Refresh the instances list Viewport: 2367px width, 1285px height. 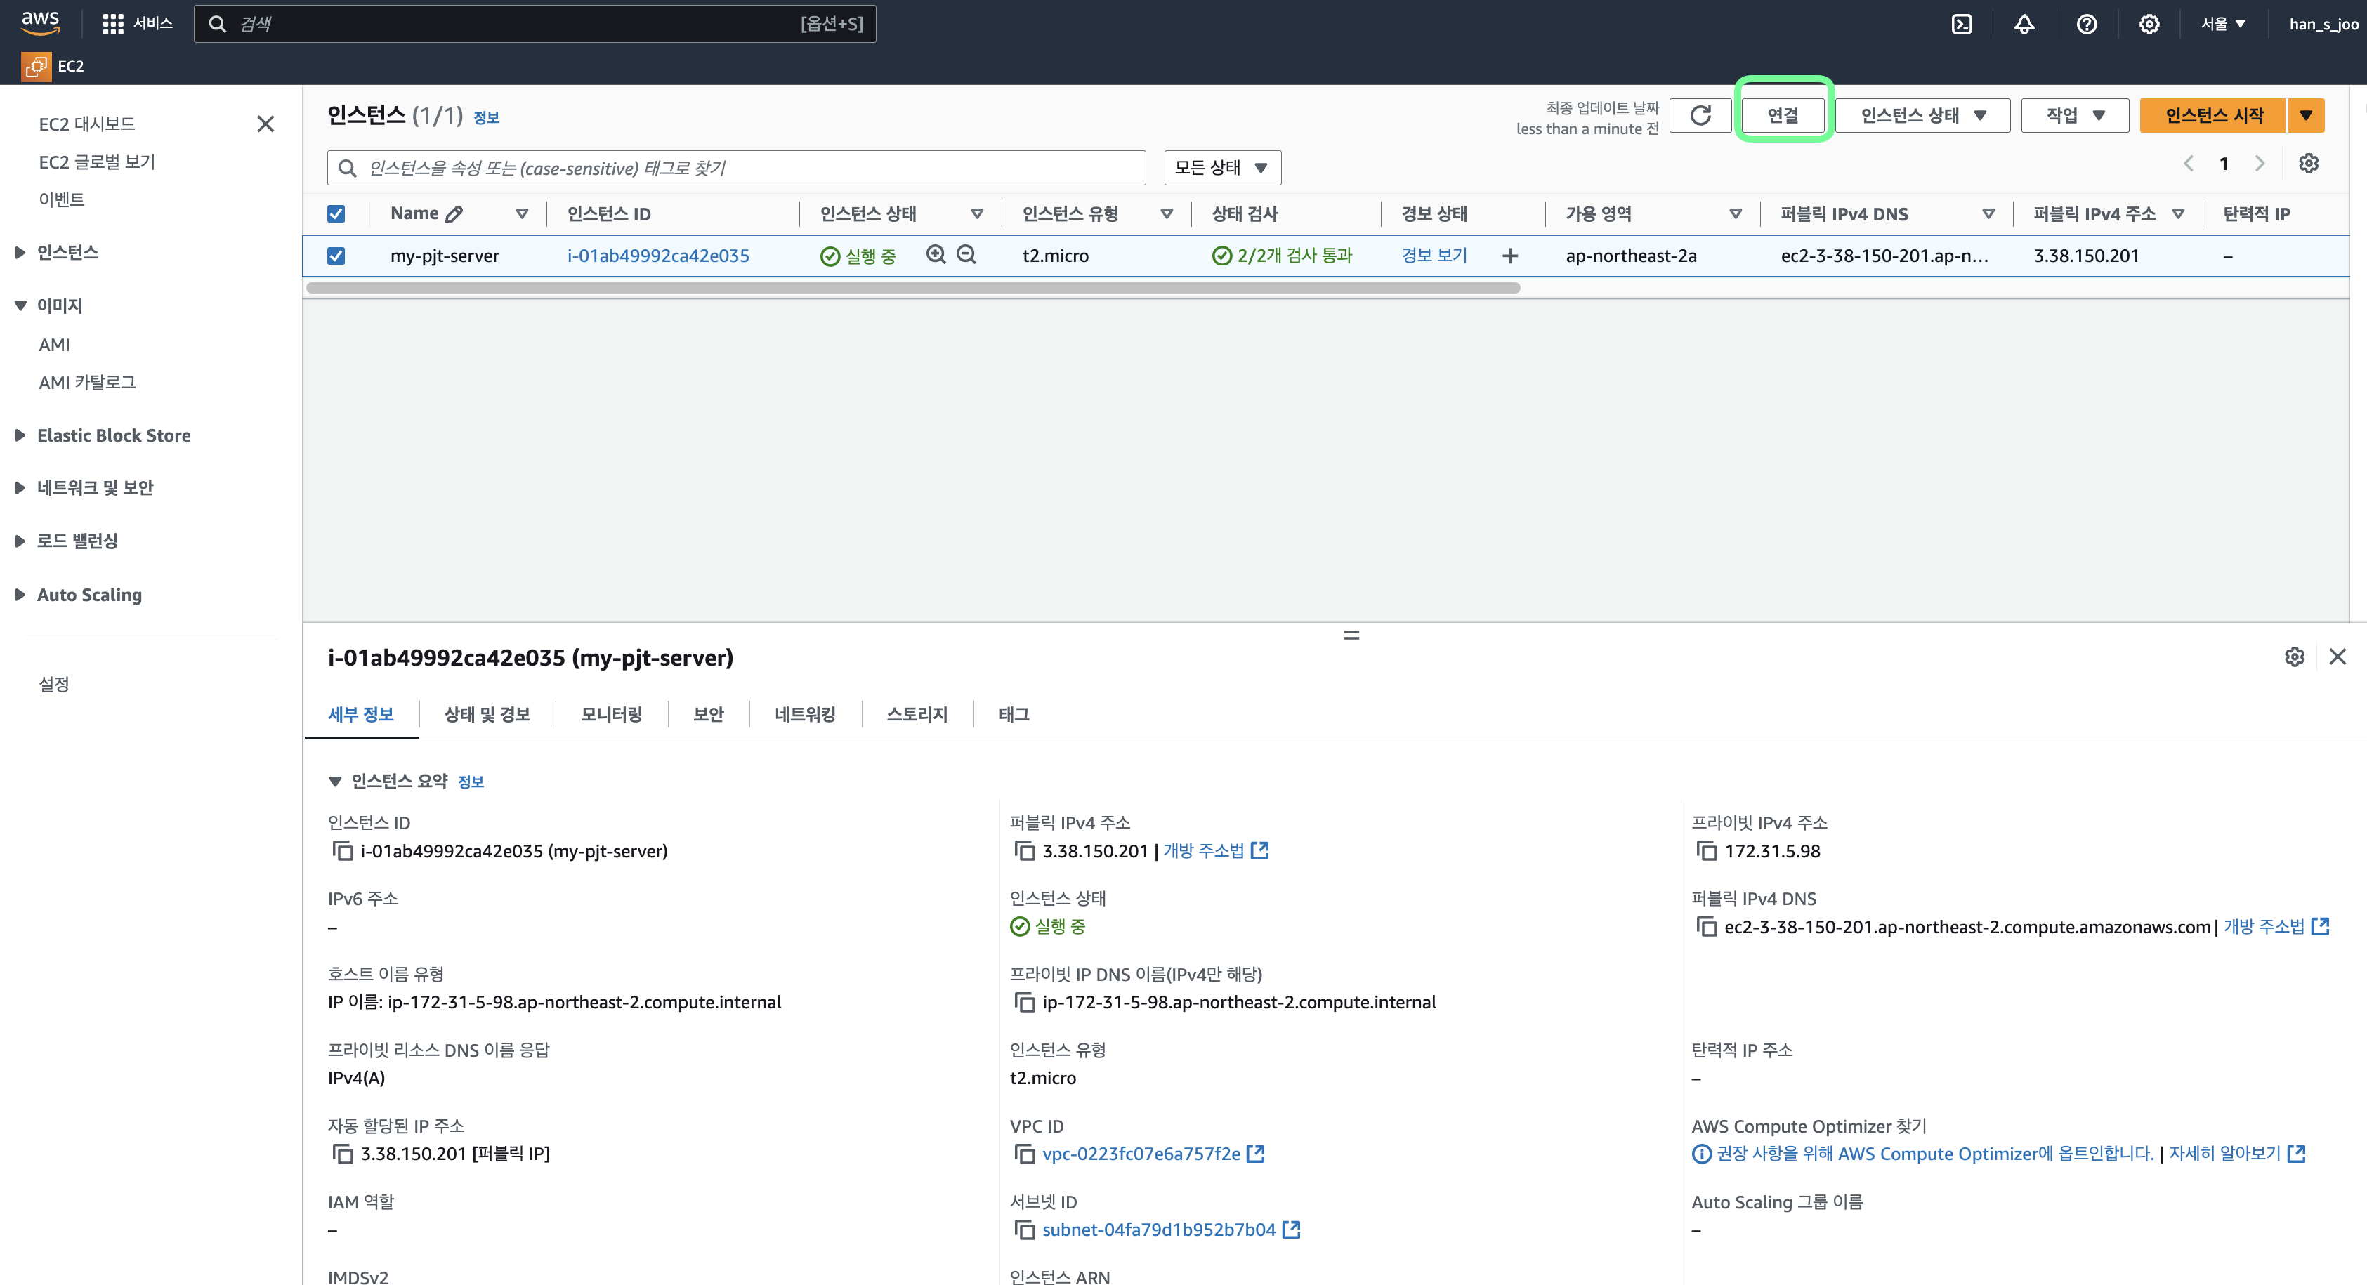click(x=1700, y=115)
